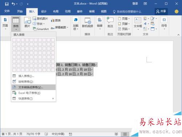
Task: Open 快速表格(T) submenu
Action: click(33, 98)
